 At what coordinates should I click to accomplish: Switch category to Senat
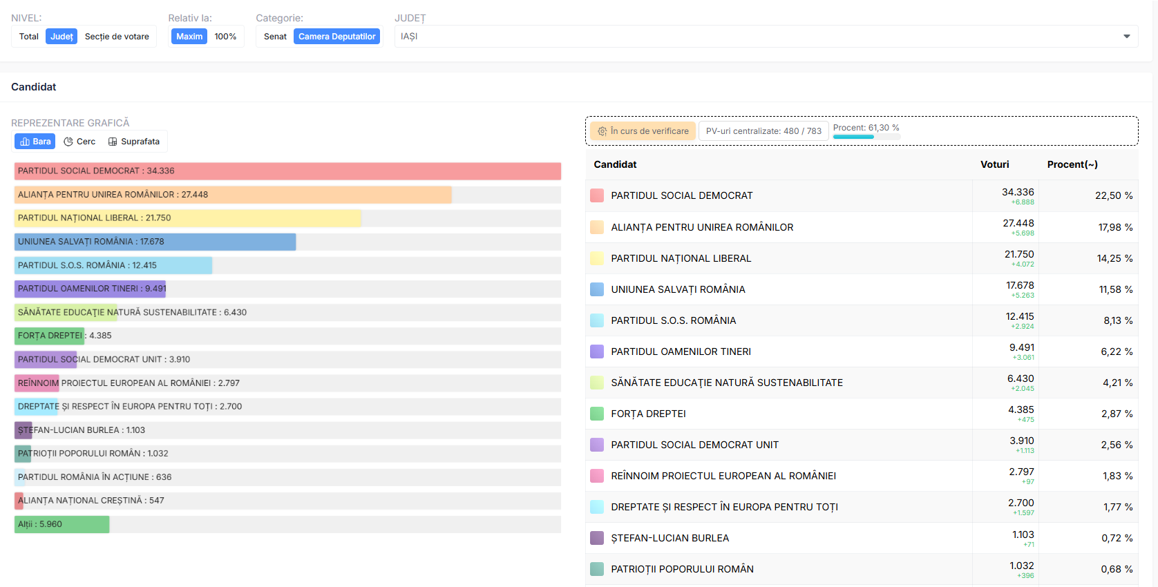(275, 37)
